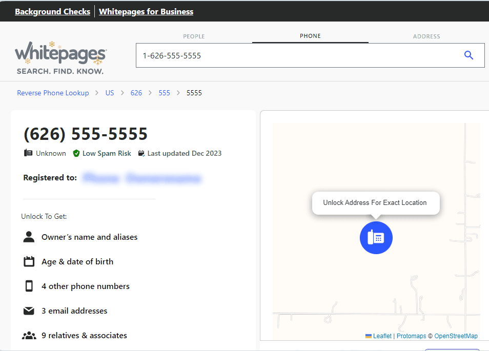Click the Low Spam Risk label
The height and width of the screenshot is (351, 489).
pos(107,153)
